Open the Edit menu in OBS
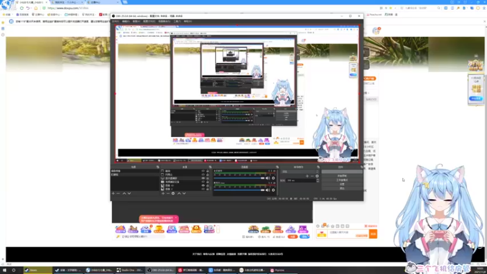This screenshot has width=487, height=274. tap(126, 21)
